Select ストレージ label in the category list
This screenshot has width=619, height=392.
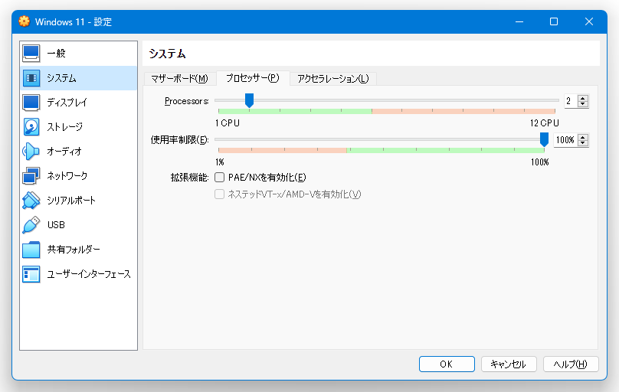click(x=65, y=127)
